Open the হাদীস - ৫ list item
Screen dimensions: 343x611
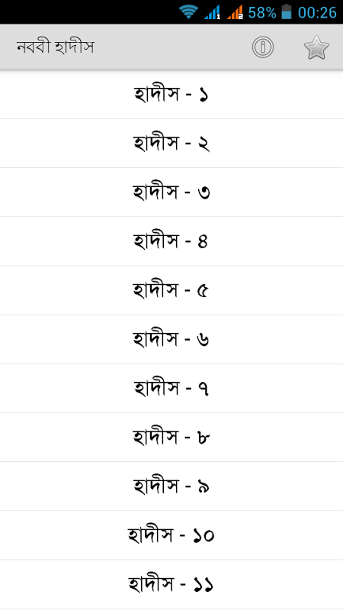click(x=171, y=290)
